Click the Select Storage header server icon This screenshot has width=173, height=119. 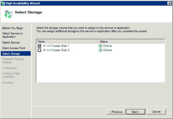8,14
